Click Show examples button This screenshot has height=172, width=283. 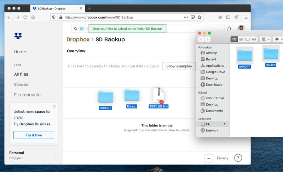[179, 66]
